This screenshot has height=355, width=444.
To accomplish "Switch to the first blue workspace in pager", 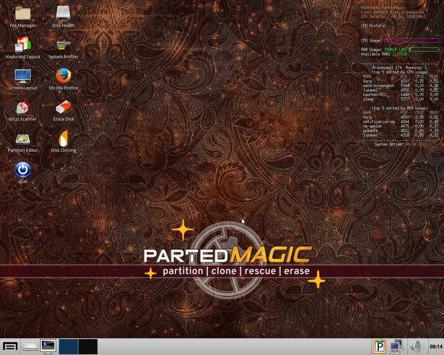I will point(68,347).
